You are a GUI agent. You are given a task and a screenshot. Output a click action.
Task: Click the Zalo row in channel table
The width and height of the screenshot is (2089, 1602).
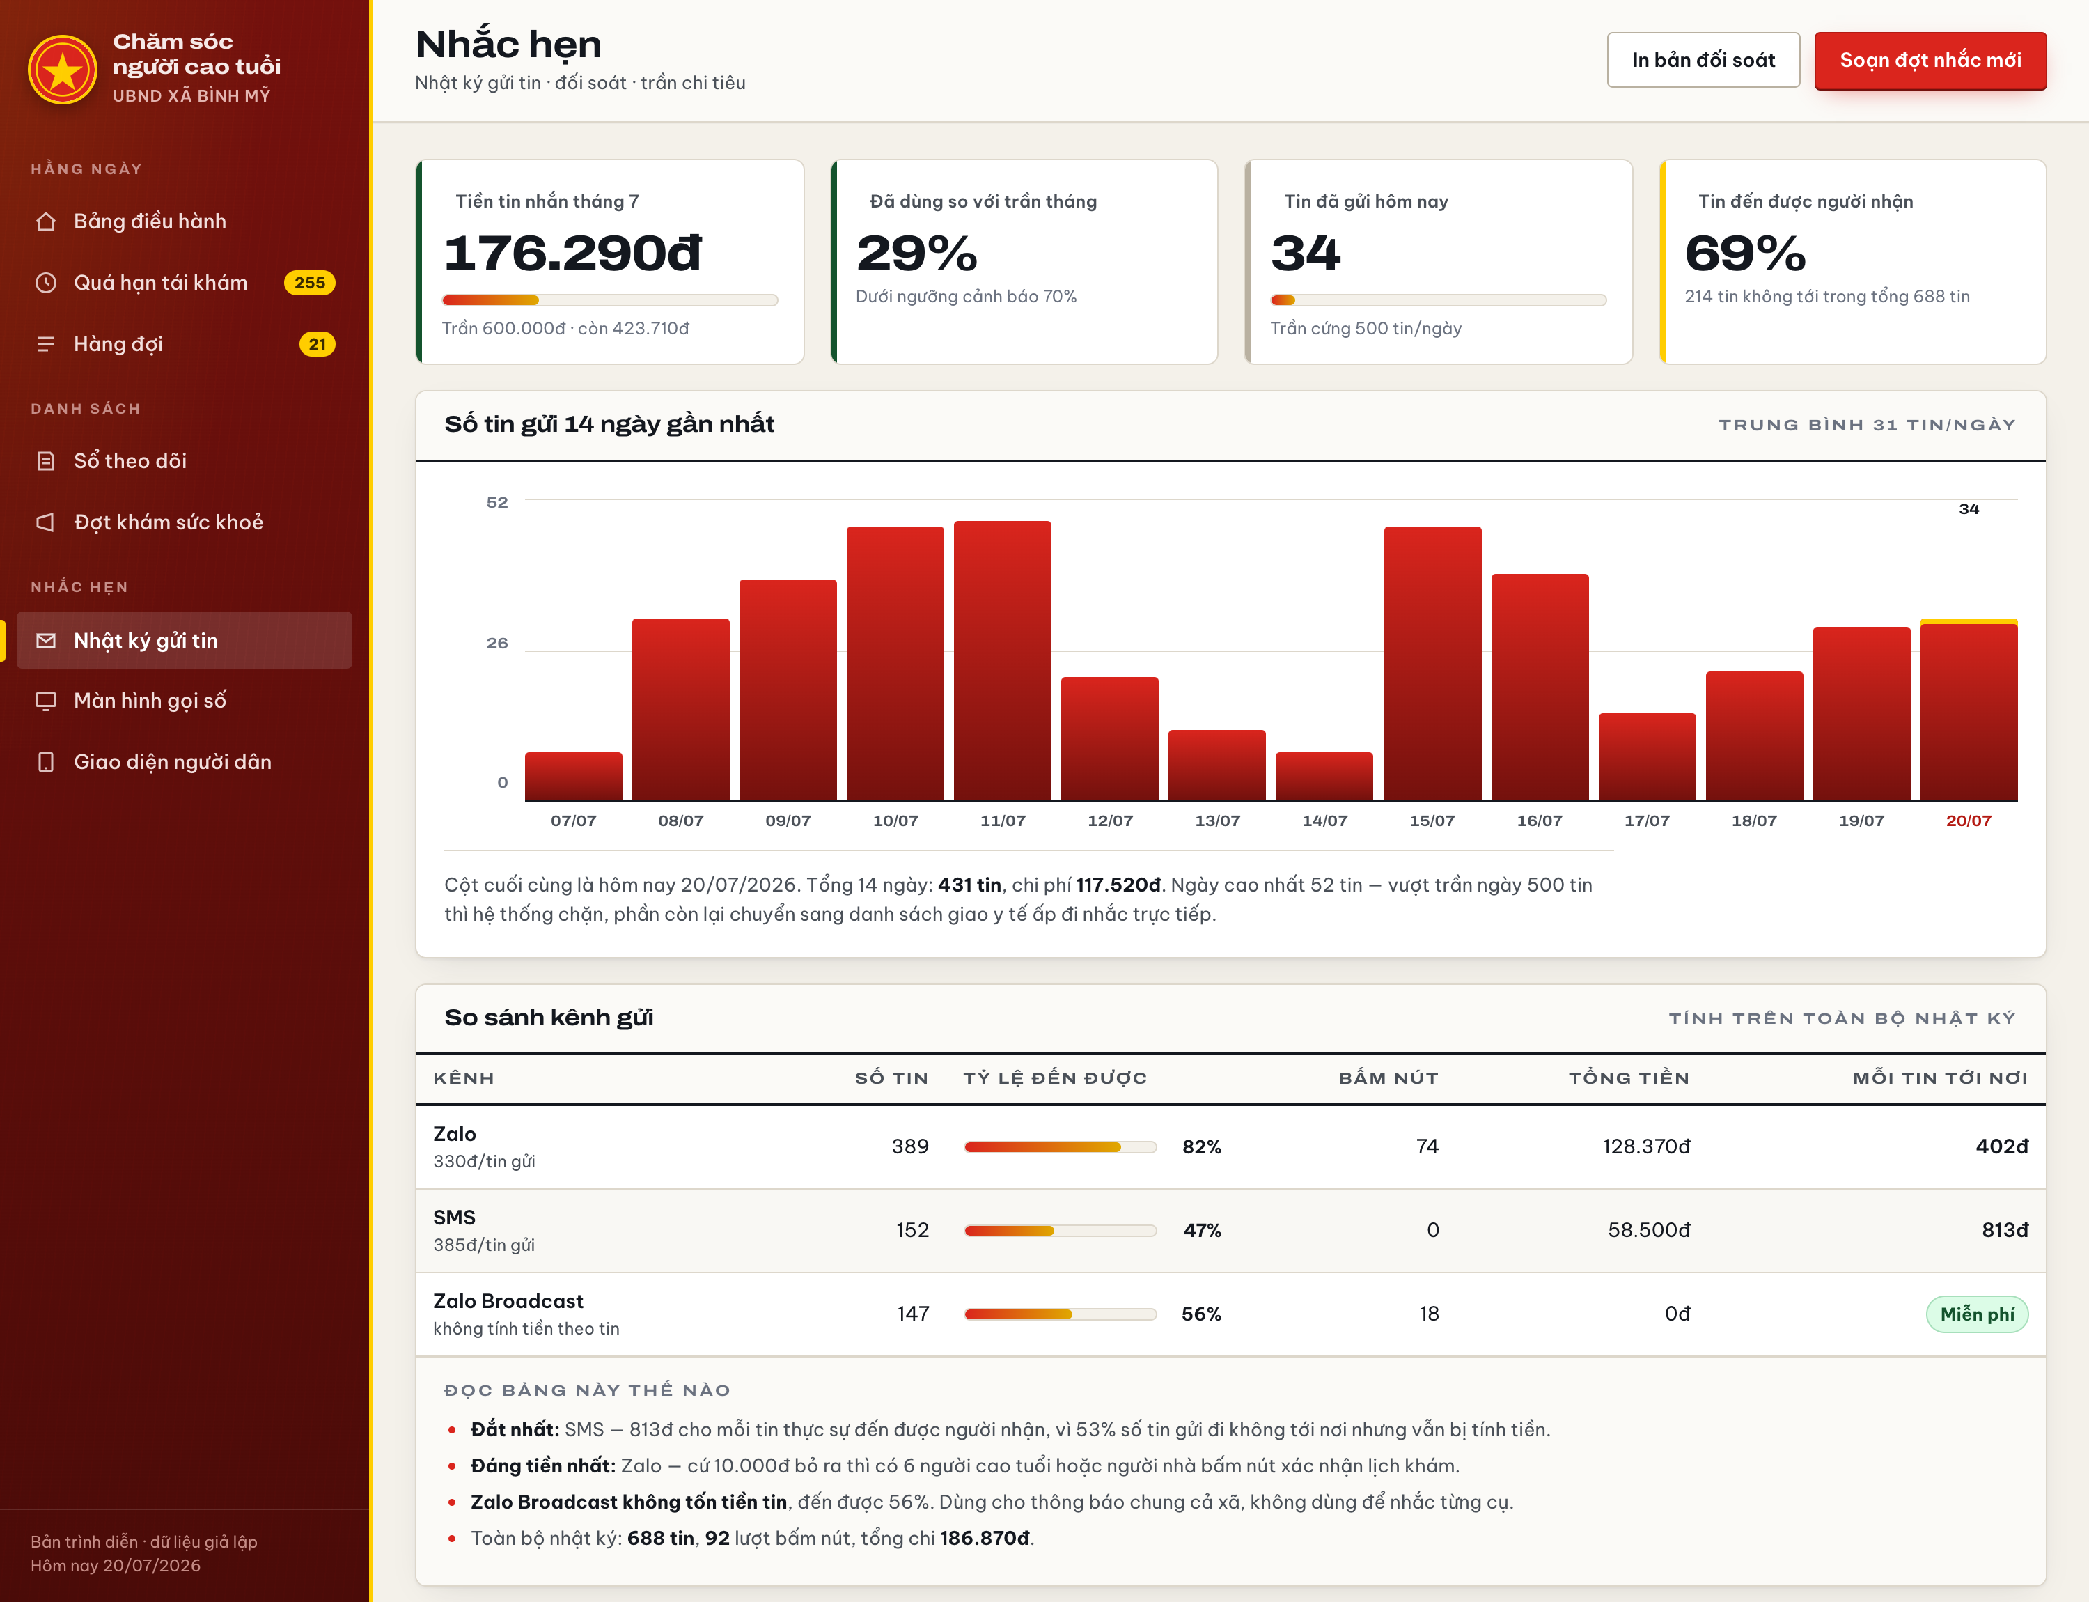tap(1230, 1147)
